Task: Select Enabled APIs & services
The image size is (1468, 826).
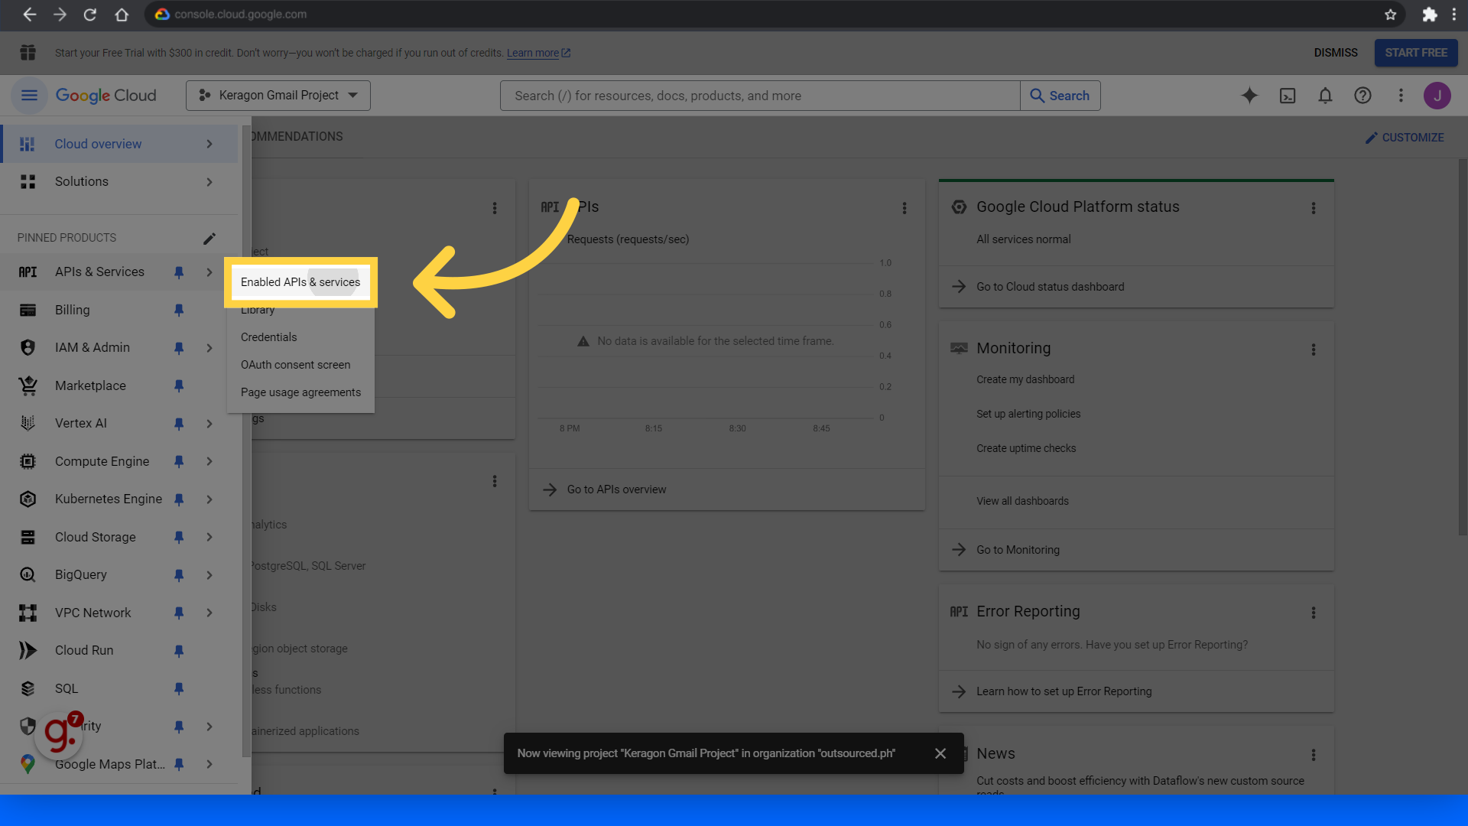Action: point(300,282)
